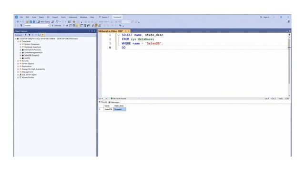
Task: Click the SalesDB cell in results grid
Action: (108, 109)
